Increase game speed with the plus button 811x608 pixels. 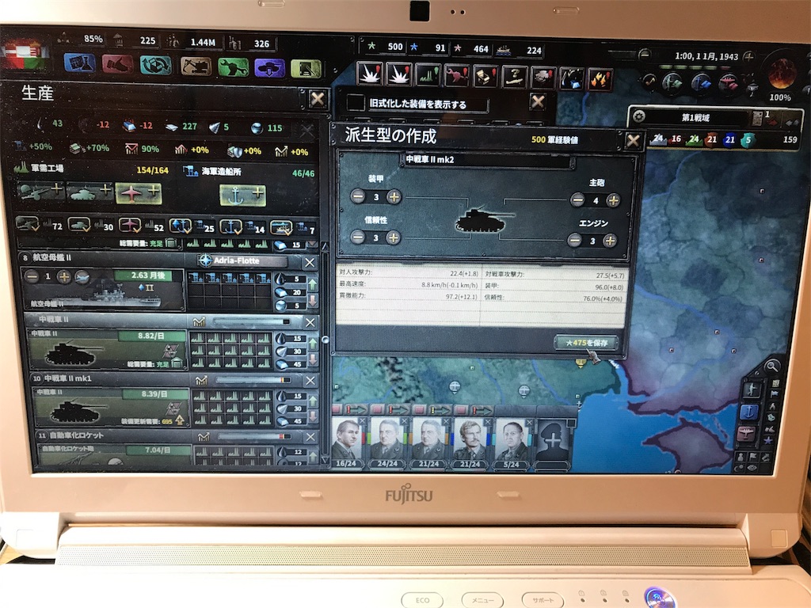(748, 56)
